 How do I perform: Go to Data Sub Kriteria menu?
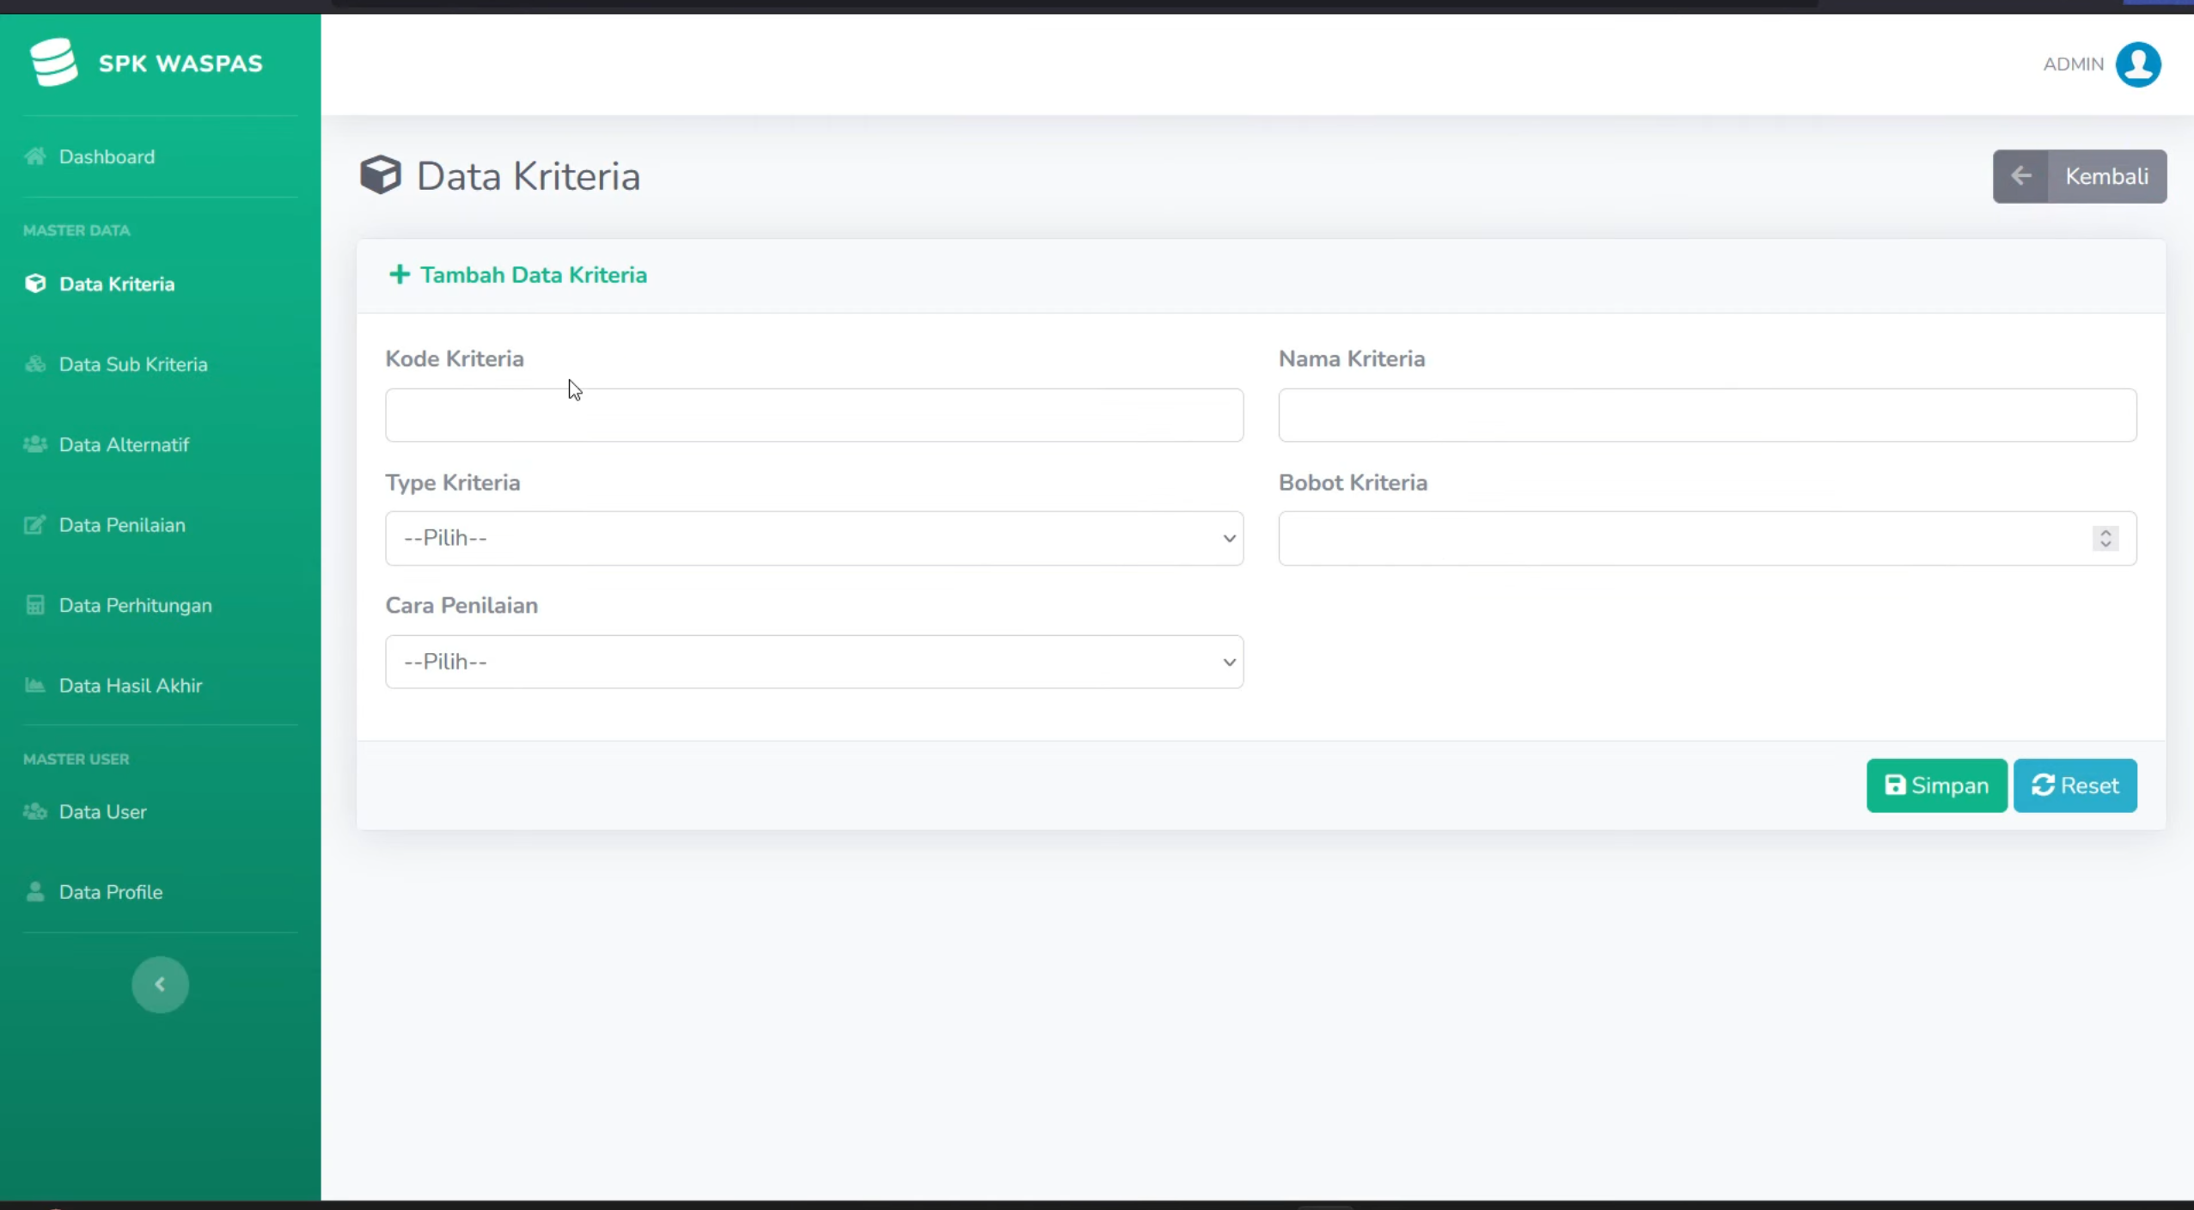pyautogui.click(x=133, y=364)
